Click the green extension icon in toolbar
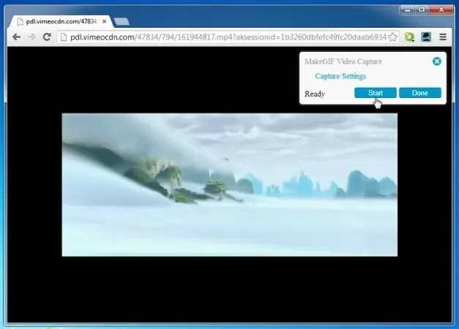459x329 pixels. coord(410,37)
